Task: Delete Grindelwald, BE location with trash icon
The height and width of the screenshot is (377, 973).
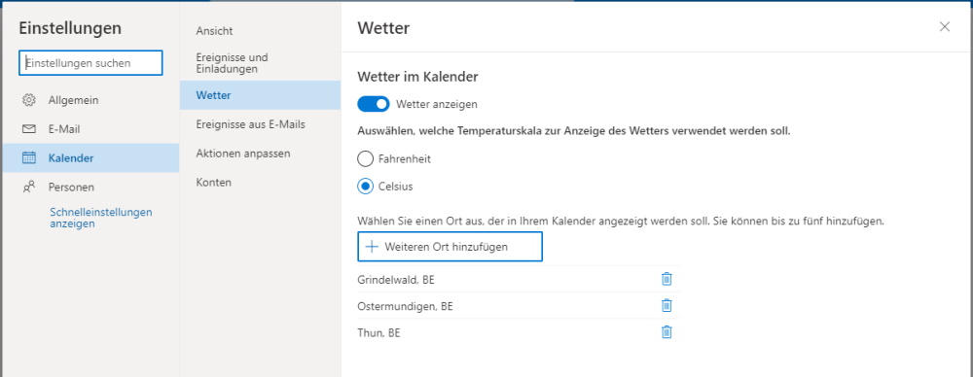Action: click(x=667, y=279)
